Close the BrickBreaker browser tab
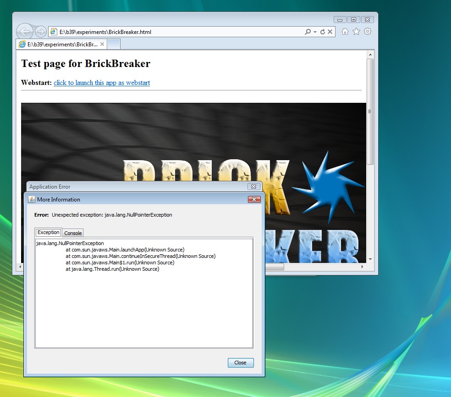 102,45
